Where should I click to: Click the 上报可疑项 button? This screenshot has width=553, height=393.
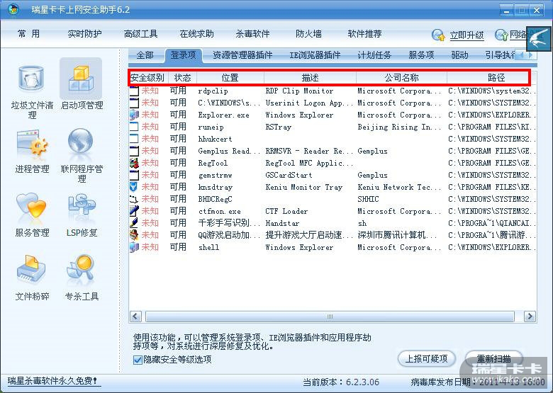426,359
